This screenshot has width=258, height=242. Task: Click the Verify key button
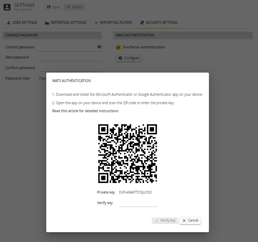(165, 221)
